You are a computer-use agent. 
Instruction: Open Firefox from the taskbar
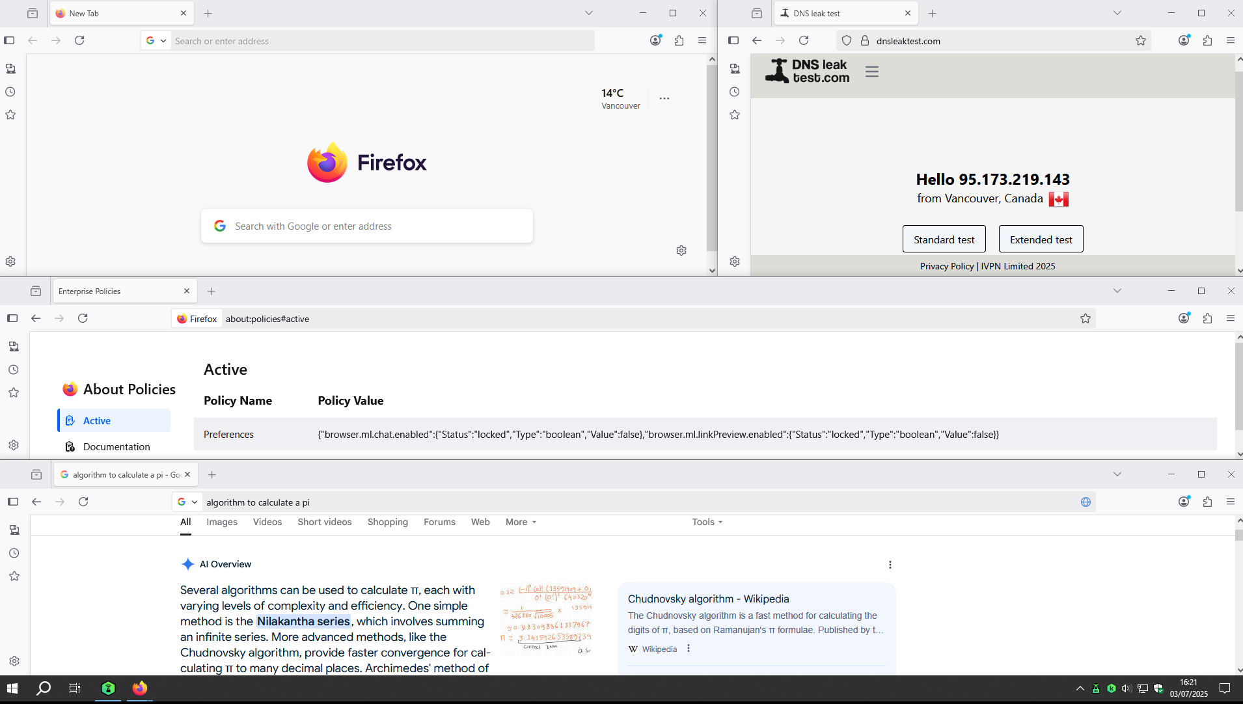pos(140,688)
